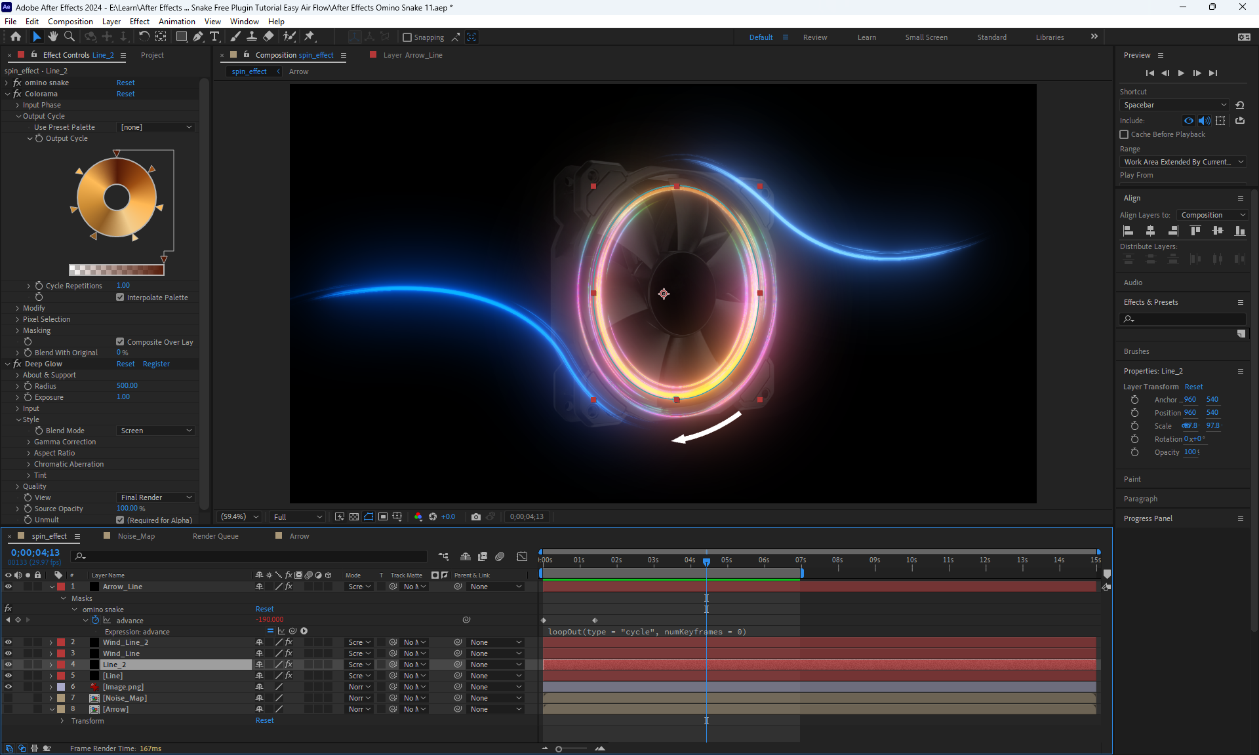The image size is (1259, 755).
Task: Select the Pen tool
Action: point(198,37)
